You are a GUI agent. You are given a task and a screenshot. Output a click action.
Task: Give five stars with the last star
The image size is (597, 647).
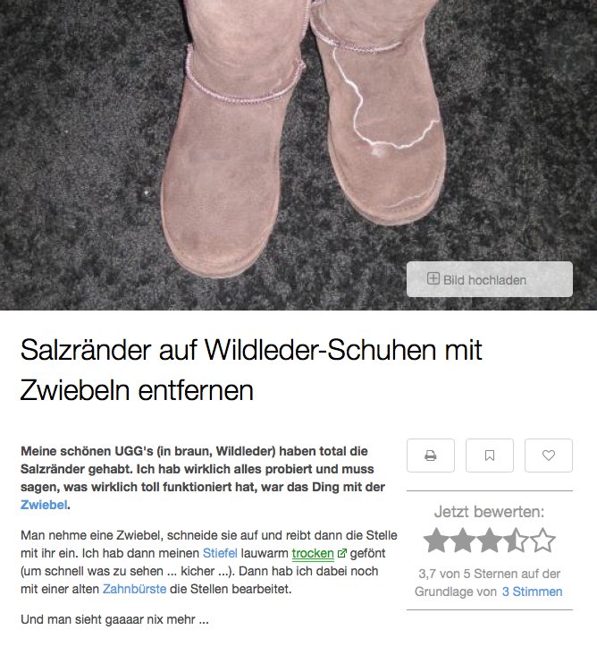coord(543,541)
